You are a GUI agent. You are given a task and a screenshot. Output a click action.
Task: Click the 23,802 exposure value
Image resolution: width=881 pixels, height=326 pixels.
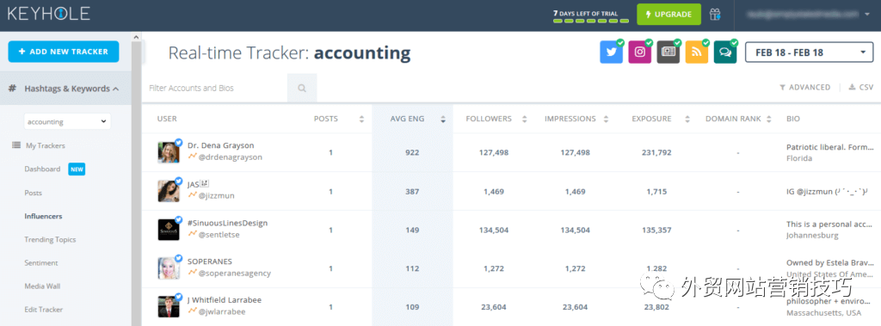coord(656,307)
